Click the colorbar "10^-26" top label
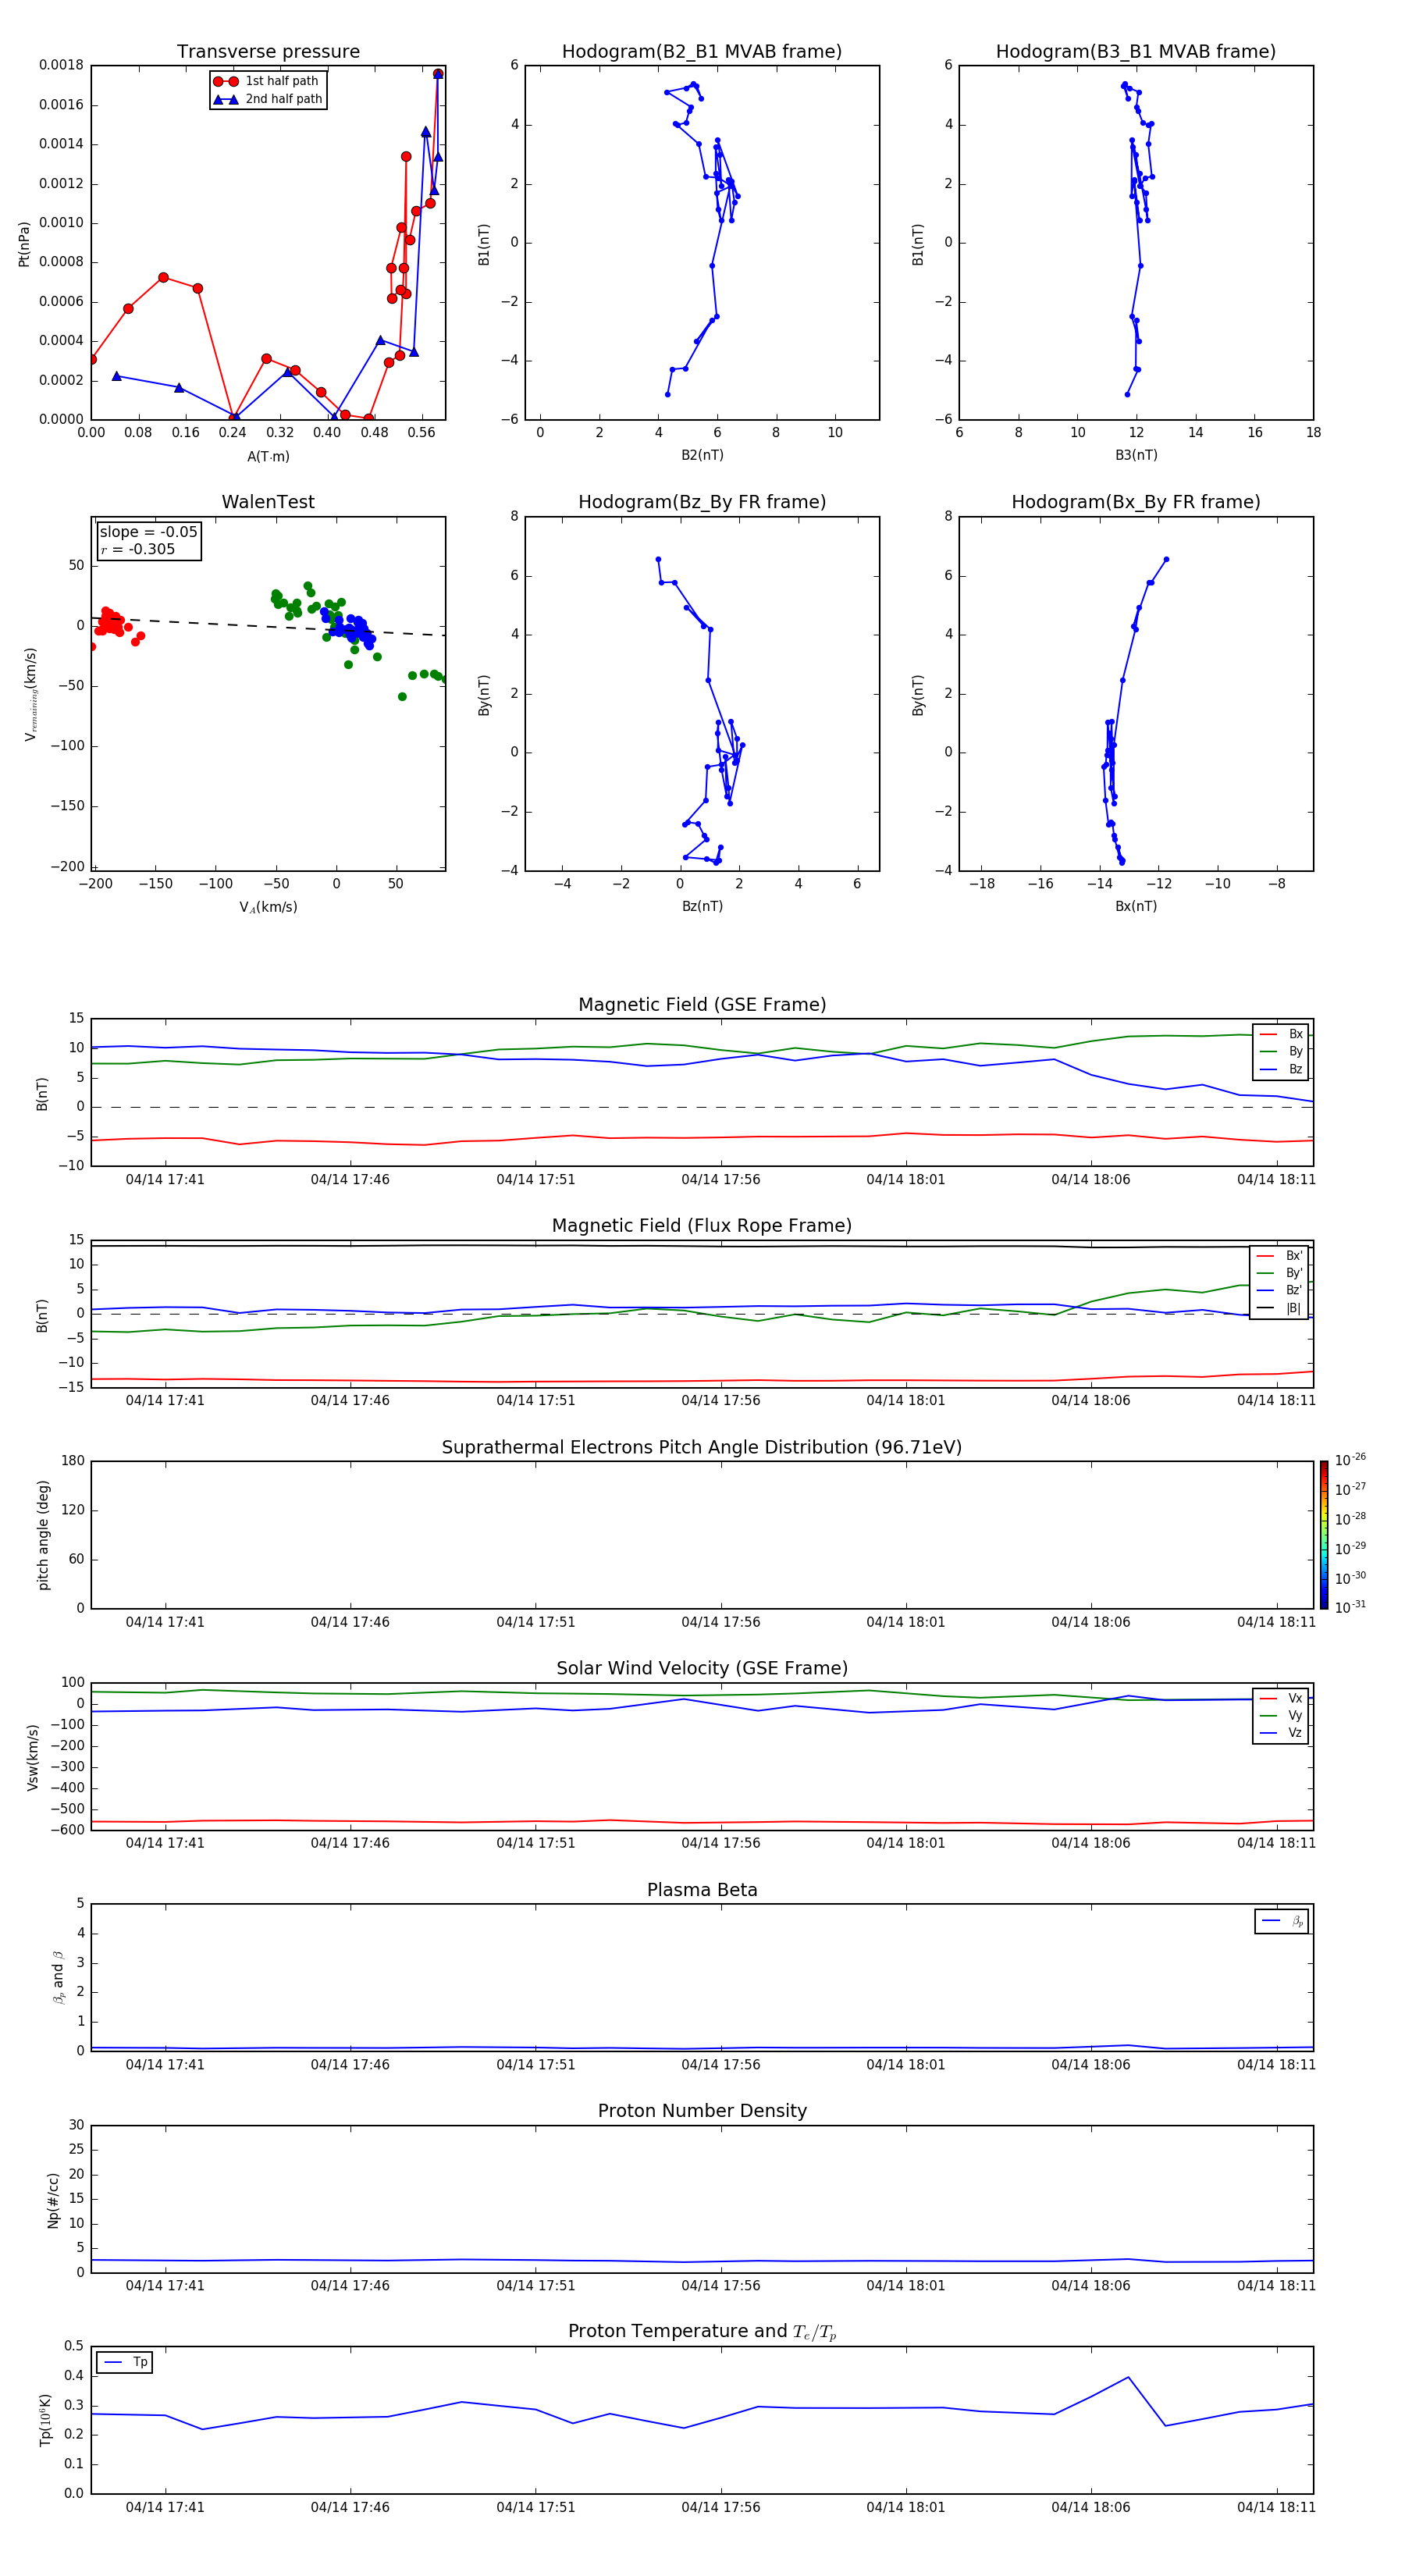Screen dimensions: 1405x2576 (1350, 1460)
